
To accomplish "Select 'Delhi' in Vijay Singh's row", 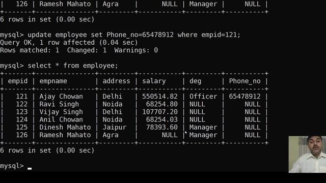I will point(112,112).
